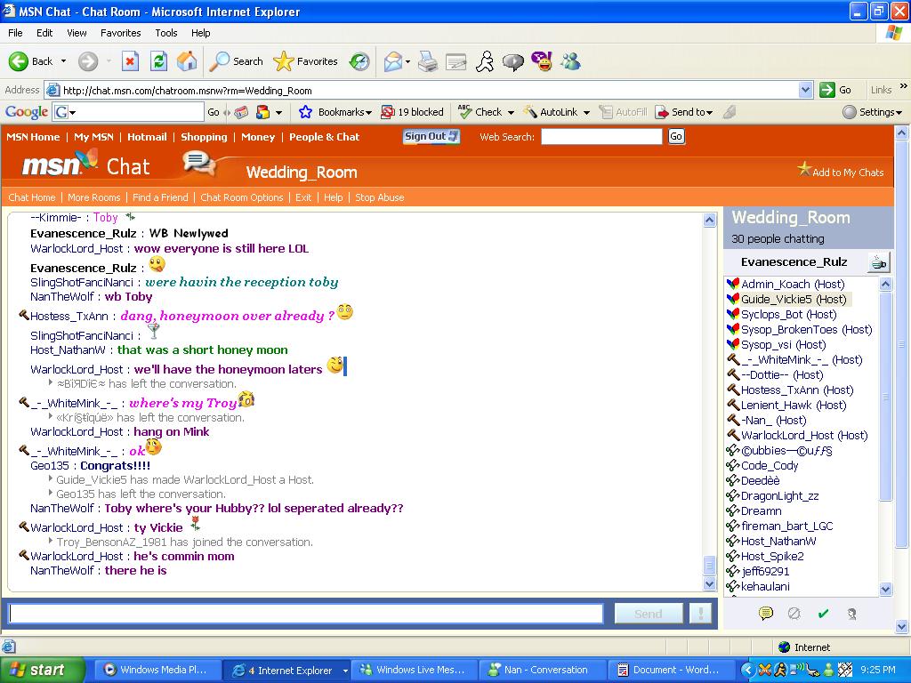
Task: Click the Google toolbar search box
Action: (128, 112)
